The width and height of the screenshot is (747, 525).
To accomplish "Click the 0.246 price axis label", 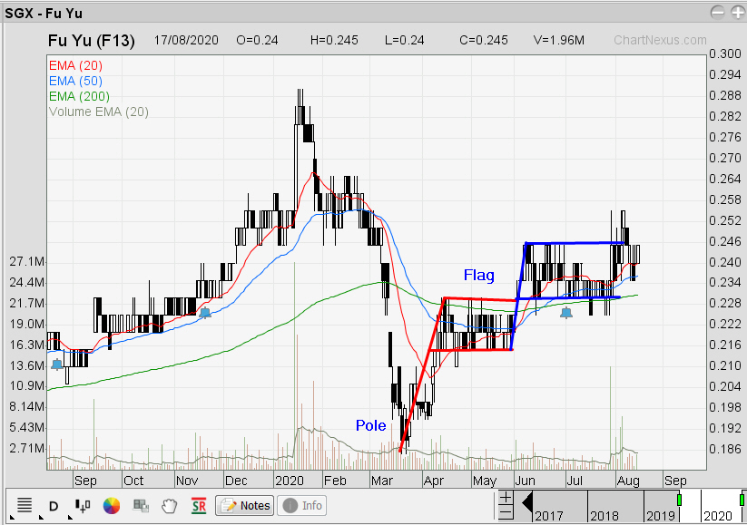I will coord(725,241).
